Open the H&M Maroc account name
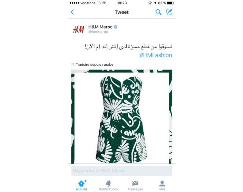243x192 pixels. tap(100, 27)
